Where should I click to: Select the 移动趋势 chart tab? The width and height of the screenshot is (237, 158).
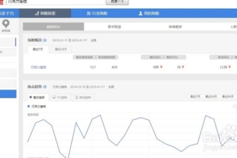point(84,98)
